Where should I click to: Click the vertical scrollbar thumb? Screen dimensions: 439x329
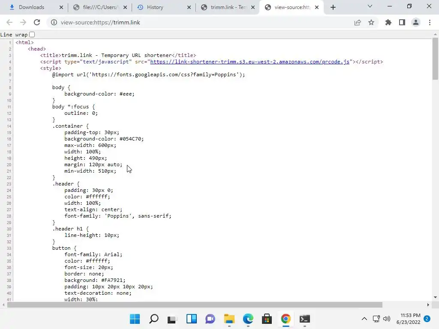[x=435, y=58]
